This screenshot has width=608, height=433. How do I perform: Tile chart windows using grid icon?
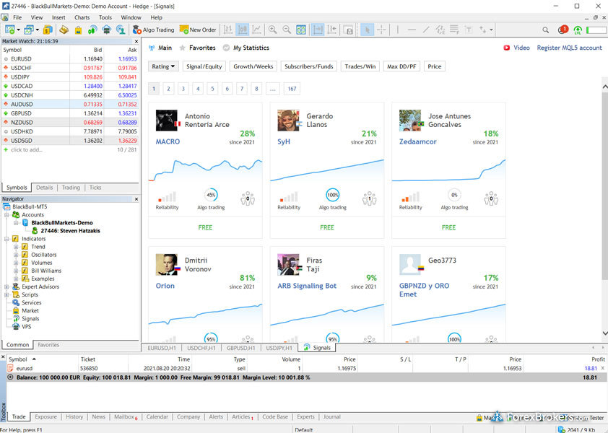(x=301, y=30)
